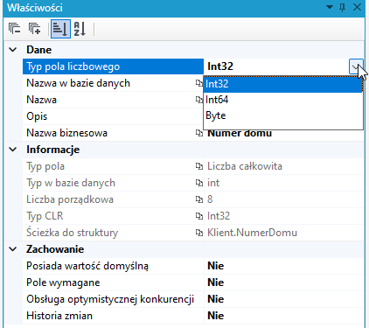Click the Dane section header

[39, 50]
